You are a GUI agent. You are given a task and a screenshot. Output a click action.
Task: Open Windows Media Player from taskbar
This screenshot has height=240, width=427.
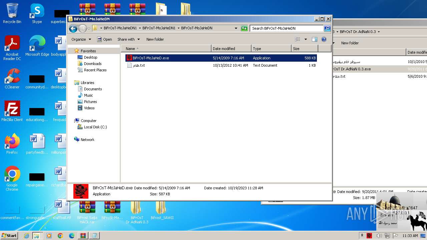coord(49,236)
